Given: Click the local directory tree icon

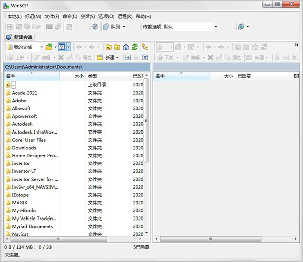Looking at the screenshot, I should (145, 47).
